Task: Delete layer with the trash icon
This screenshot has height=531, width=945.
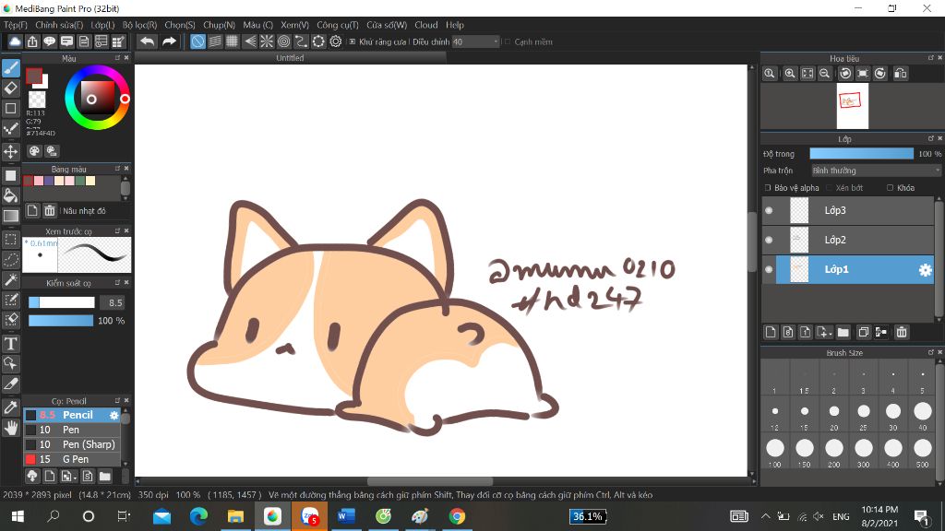Action: (x=902, y=332)
